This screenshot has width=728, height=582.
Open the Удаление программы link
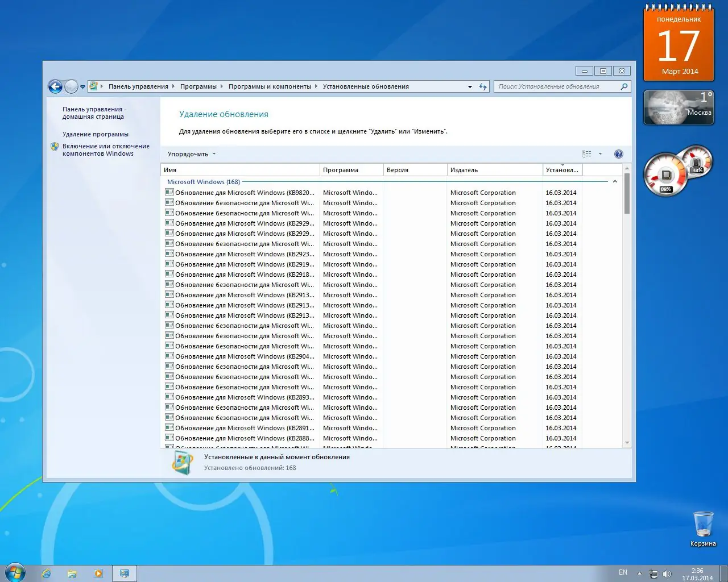pos(96,134)
